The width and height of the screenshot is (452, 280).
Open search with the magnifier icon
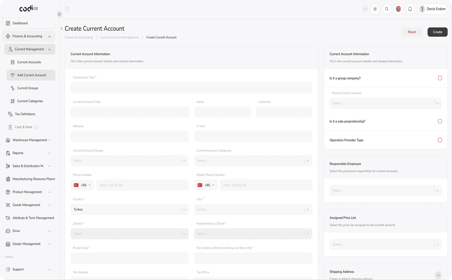click(x=387, y=9)
